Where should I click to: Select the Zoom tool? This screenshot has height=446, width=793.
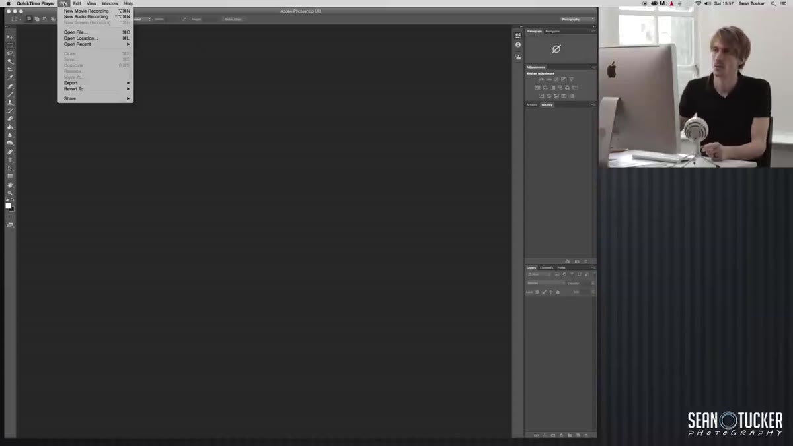point(10,193)
